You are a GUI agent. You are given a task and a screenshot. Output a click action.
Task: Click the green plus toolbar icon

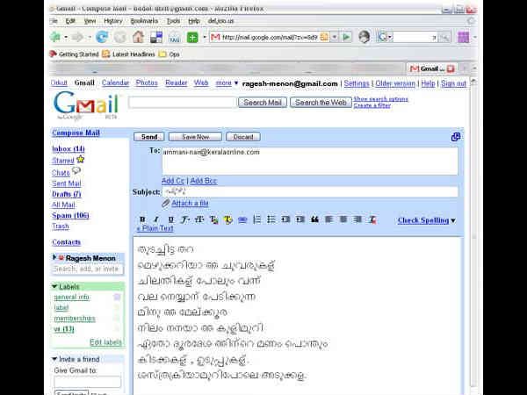click(x=192, y=37)
